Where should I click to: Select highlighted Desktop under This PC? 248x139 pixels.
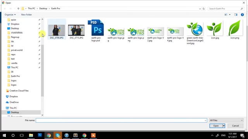pyautogui.click(x=15, y=112)
